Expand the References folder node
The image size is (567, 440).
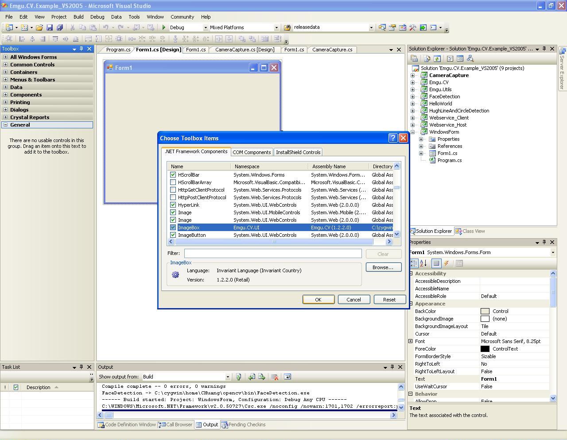coord(421,146)
